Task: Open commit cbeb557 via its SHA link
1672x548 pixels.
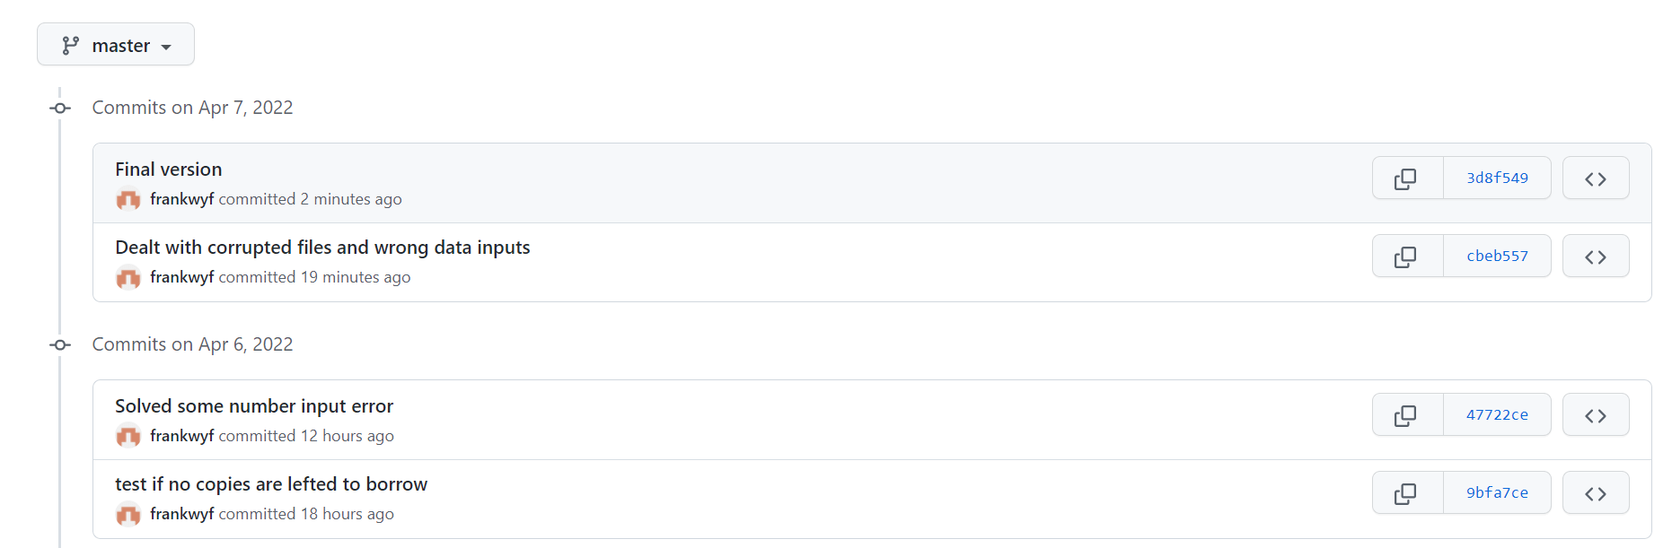Action: (x=1496, y=256)
